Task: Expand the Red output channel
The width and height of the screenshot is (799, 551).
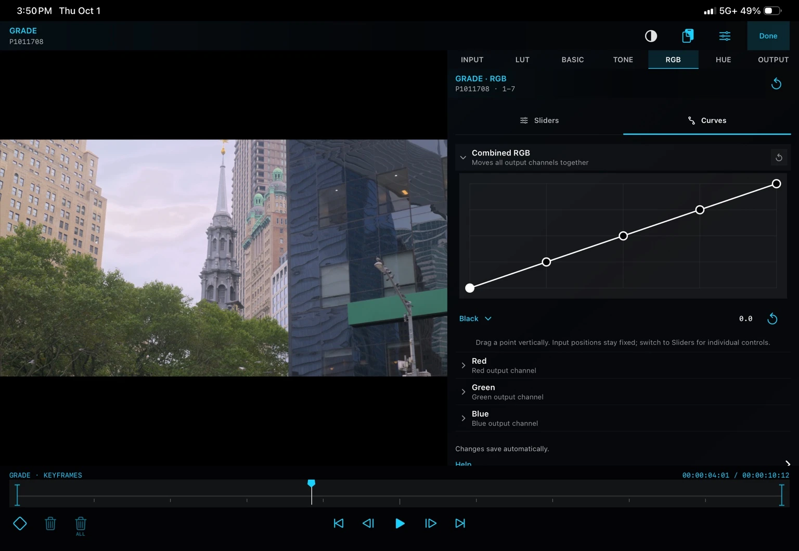Action: point(623,365)
